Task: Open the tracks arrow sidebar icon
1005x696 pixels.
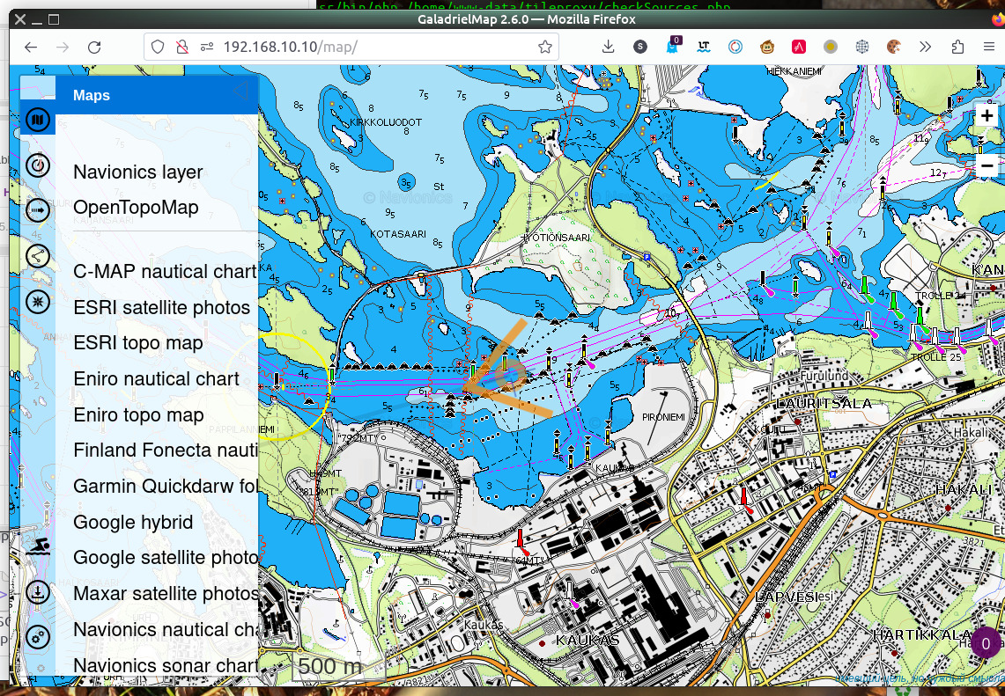Action: click(x=38, y=209)
